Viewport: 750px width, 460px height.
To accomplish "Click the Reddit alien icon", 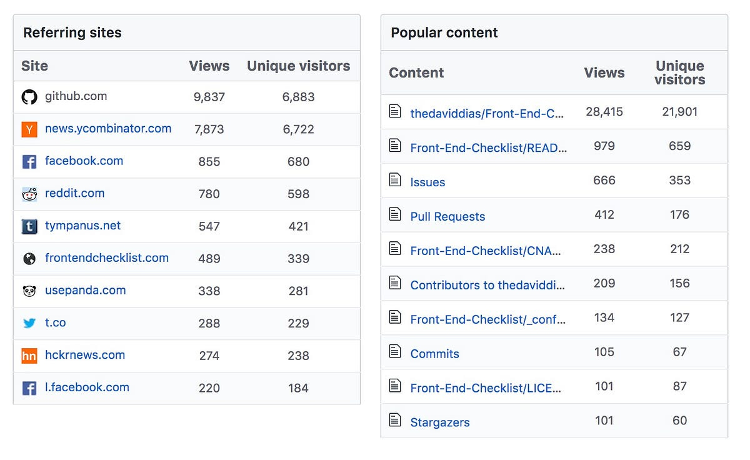I will click(29, 194).
